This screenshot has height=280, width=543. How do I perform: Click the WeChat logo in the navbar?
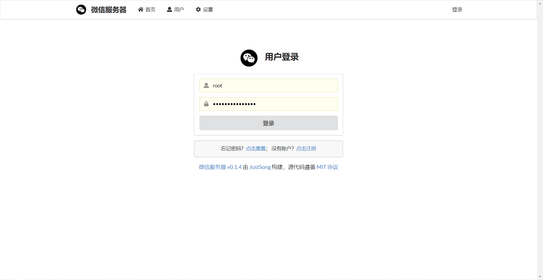pyautogui.click(x=81, y=9)
